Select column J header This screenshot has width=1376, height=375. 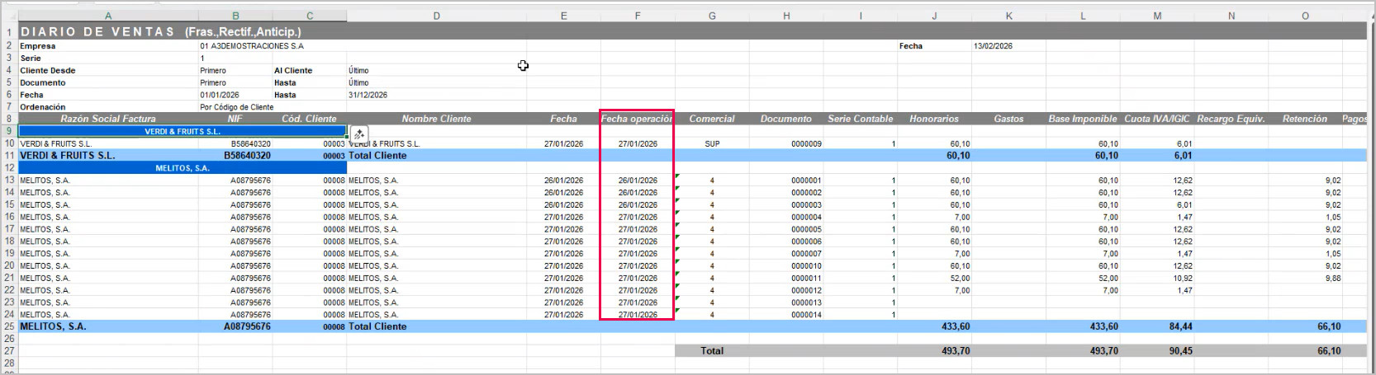934,16
